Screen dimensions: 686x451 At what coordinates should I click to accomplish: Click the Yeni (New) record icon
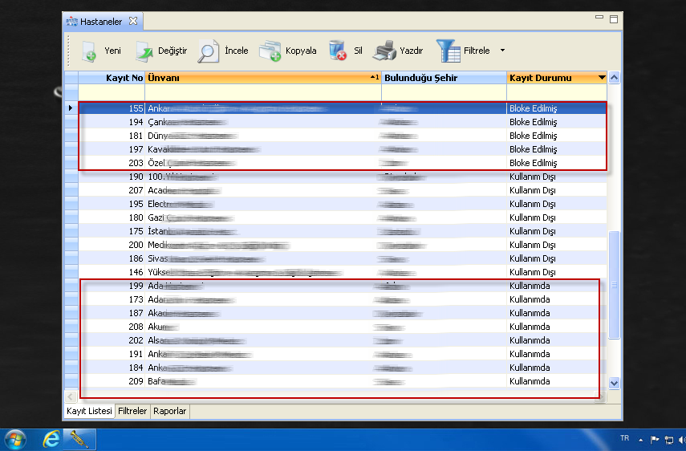[90, 51]
